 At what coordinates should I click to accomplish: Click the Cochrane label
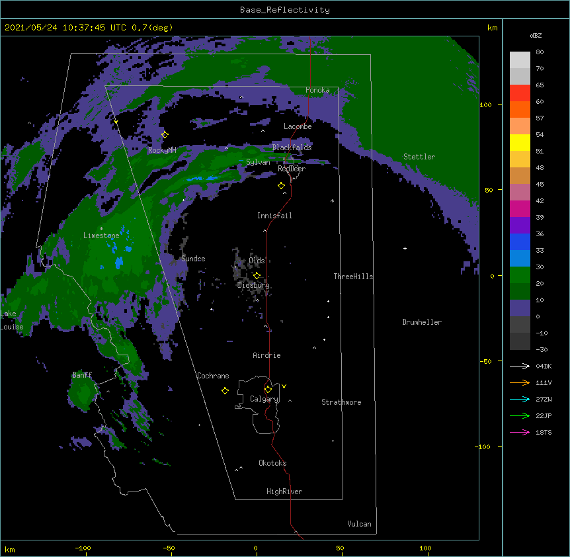click(x=213, y=376)
